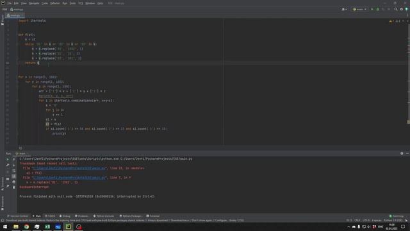The width and height of the screenshot is (410, 231).
Task: Open the Python Console tab
Action: pos(104,216)
